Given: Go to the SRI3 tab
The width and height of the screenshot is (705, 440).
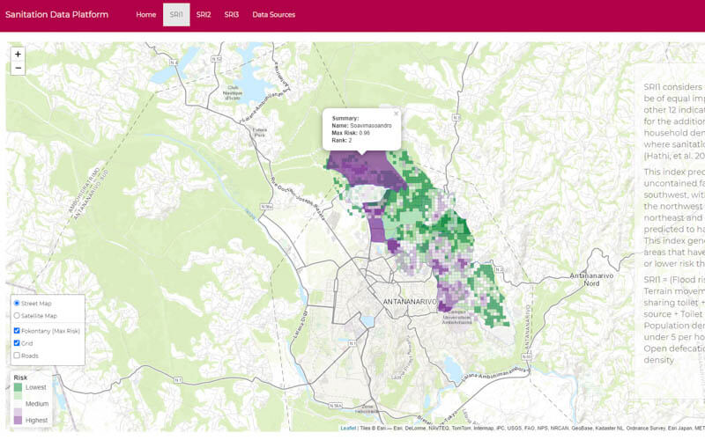Looking at the screenshot, I should tap(231, 15).
